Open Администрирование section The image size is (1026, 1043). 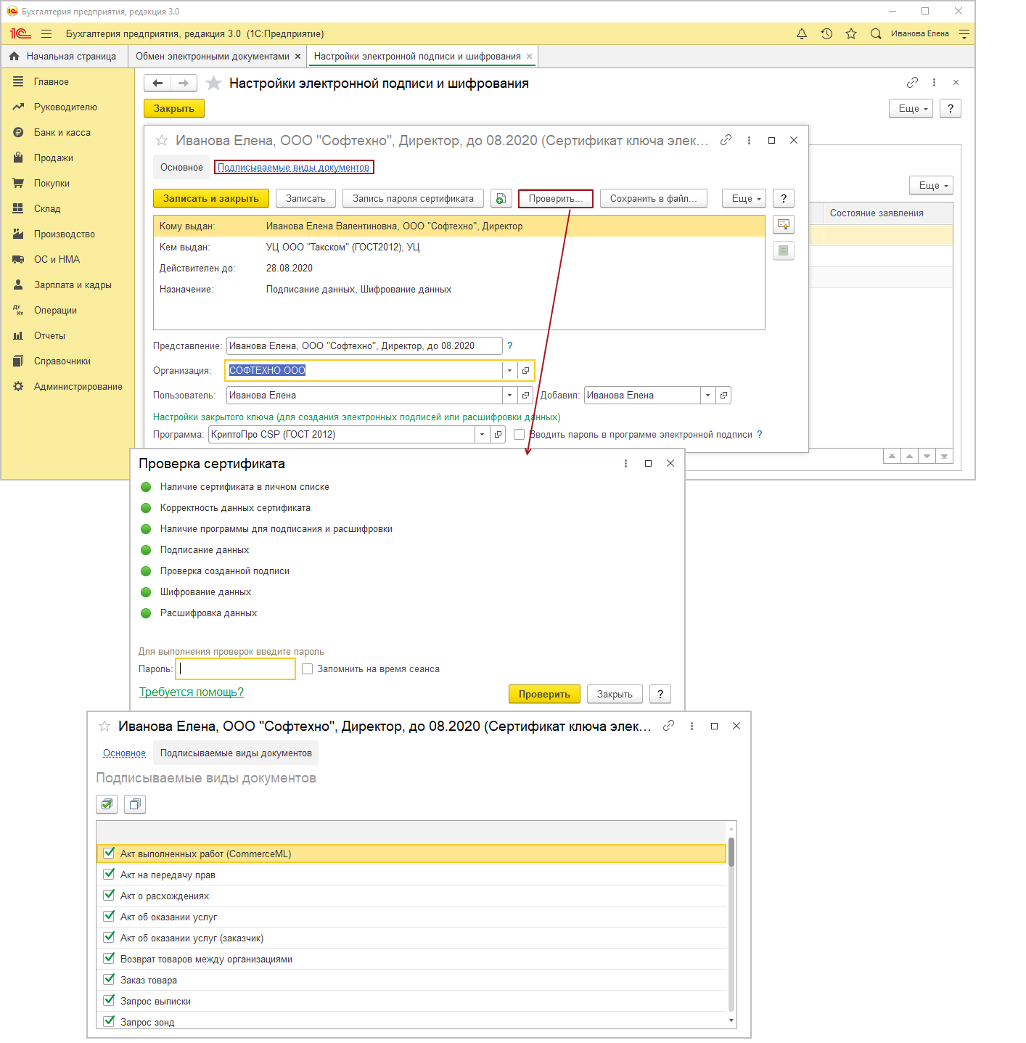pos(78,386)
